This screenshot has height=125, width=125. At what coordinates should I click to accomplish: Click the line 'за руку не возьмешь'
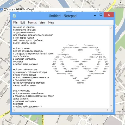click(24, 33)
